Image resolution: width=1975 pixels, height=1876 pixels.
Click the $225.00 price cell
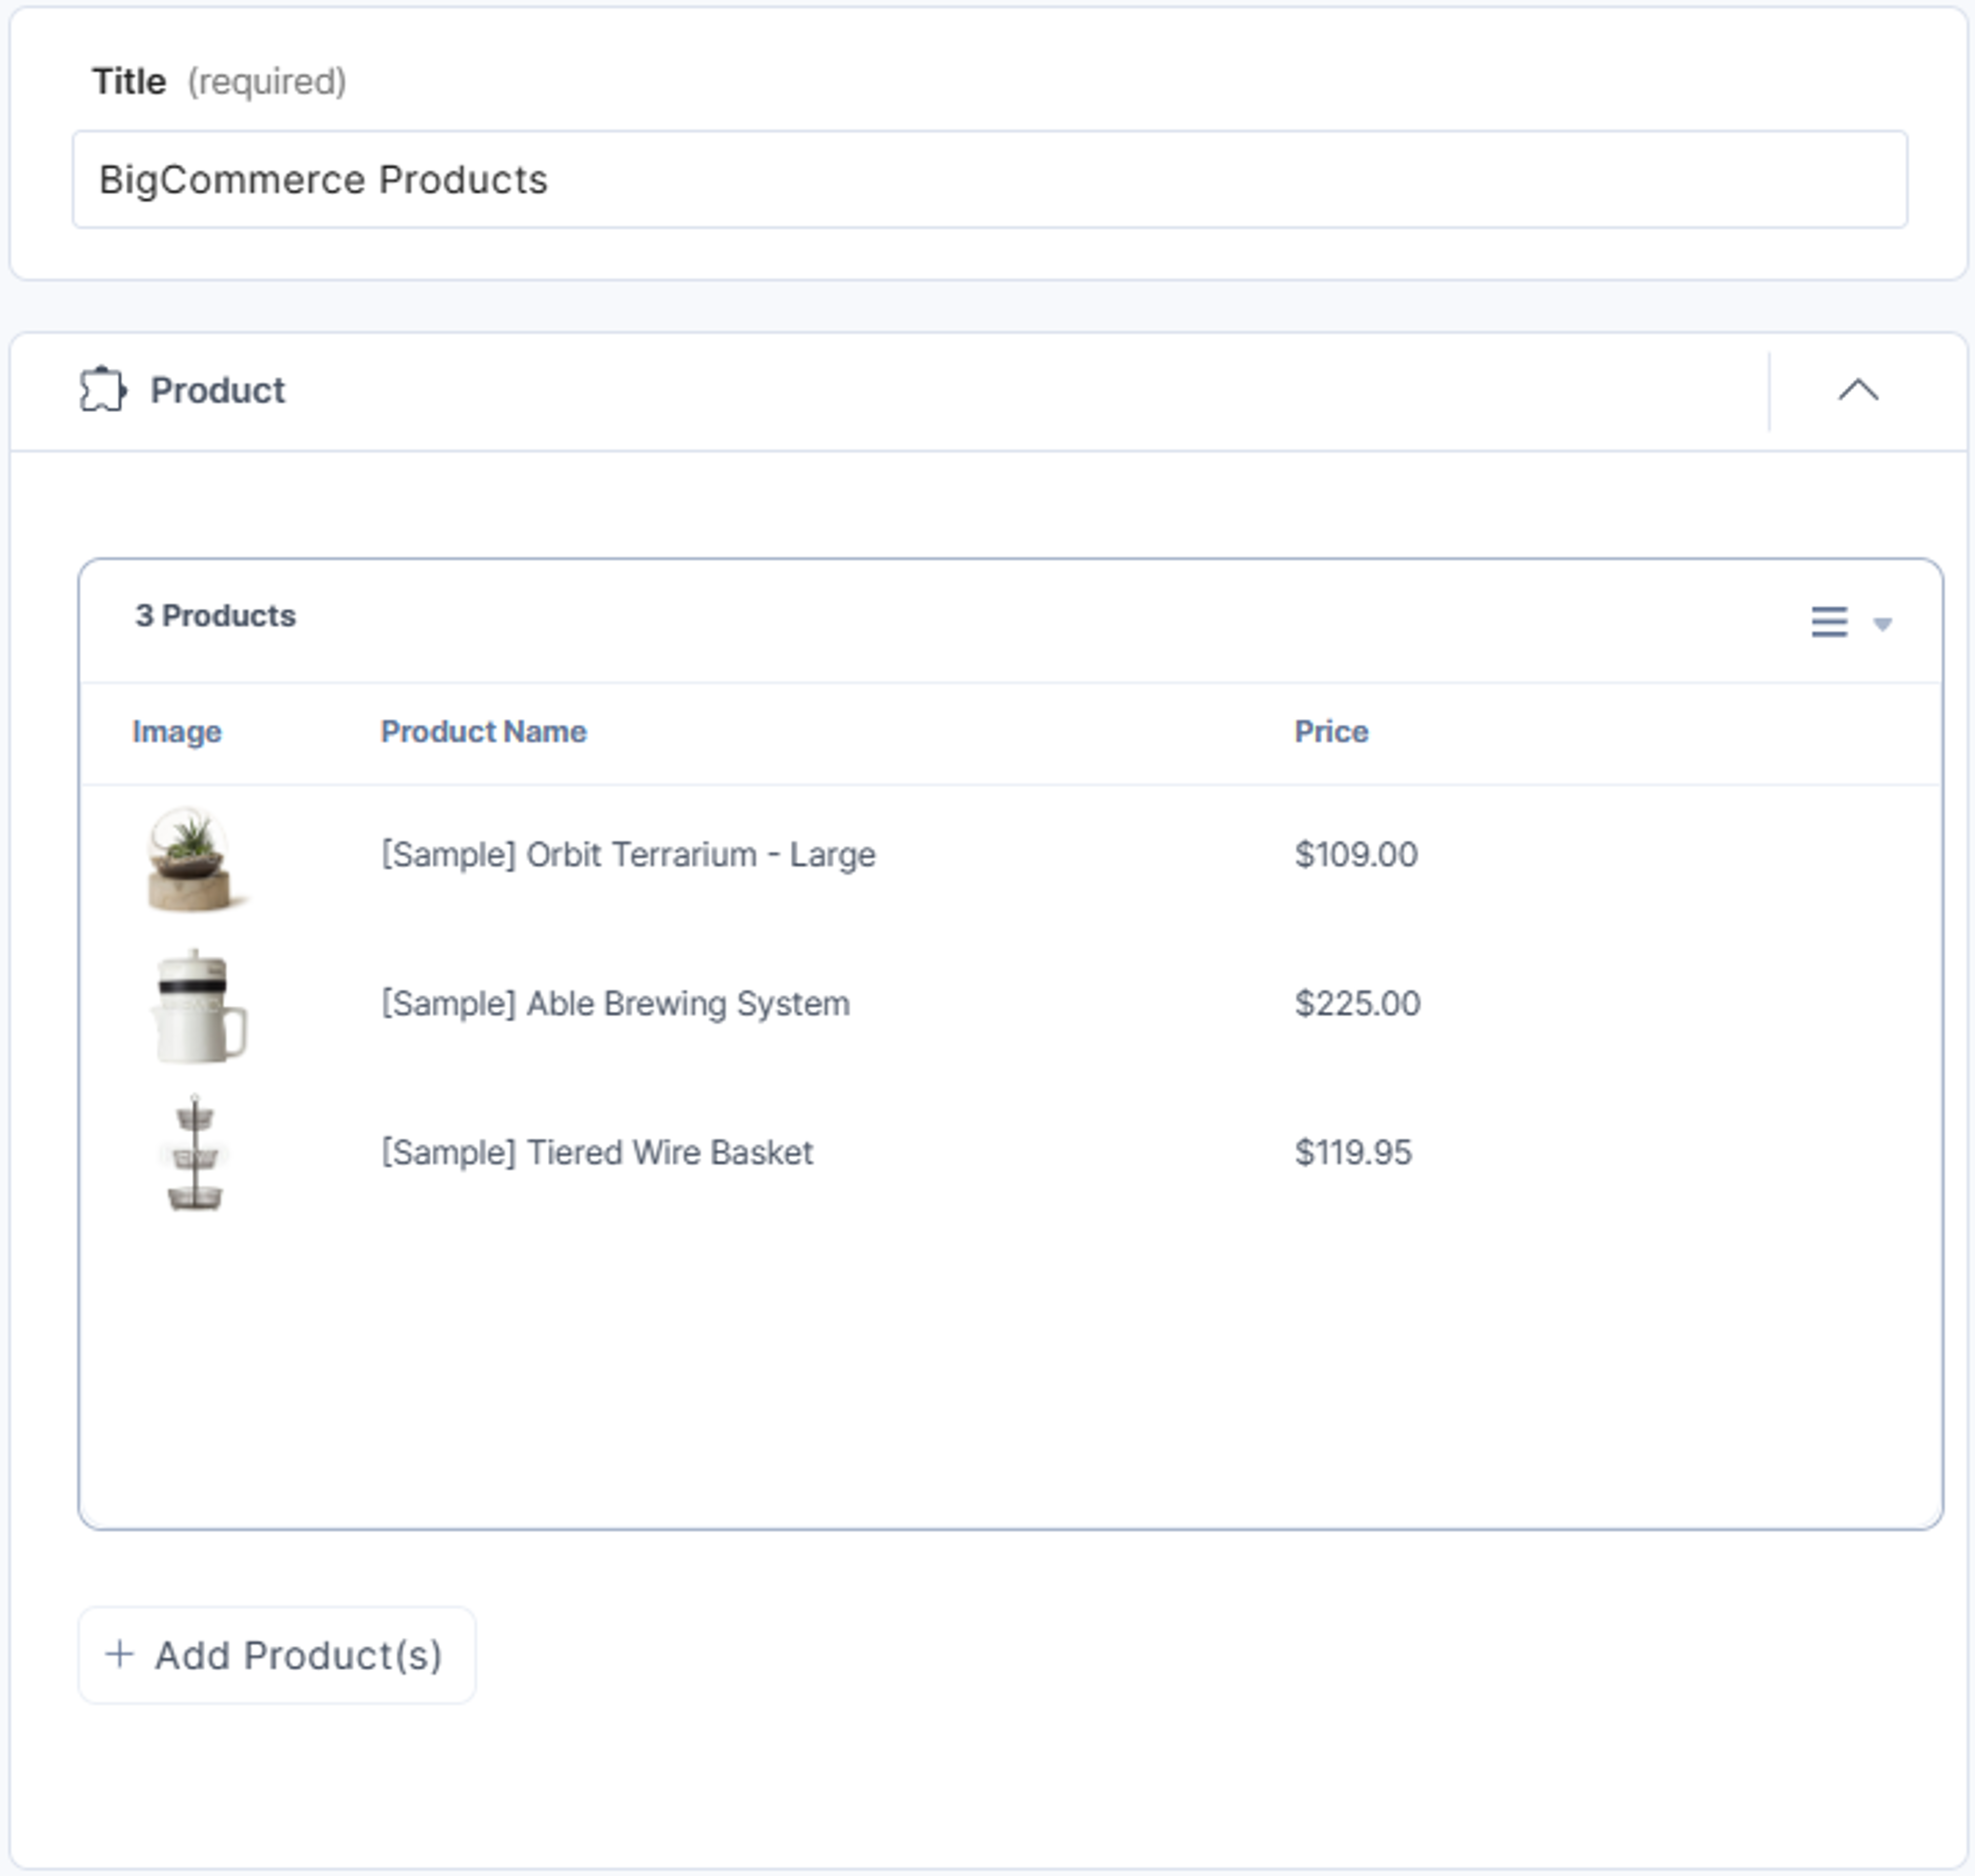click(1357, 1004)
